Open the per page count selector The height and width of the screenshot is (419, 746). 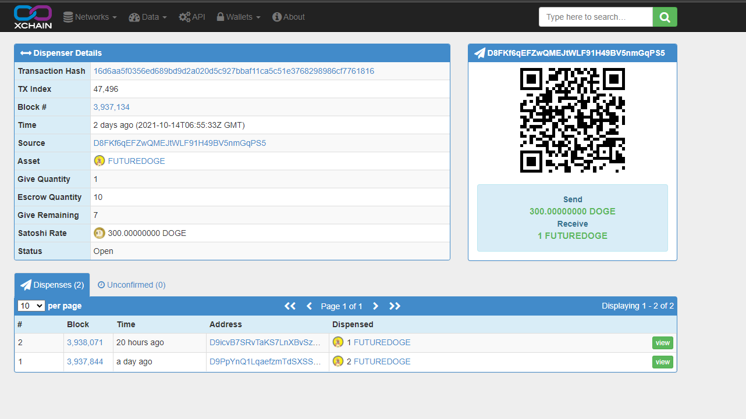(31, 306)
